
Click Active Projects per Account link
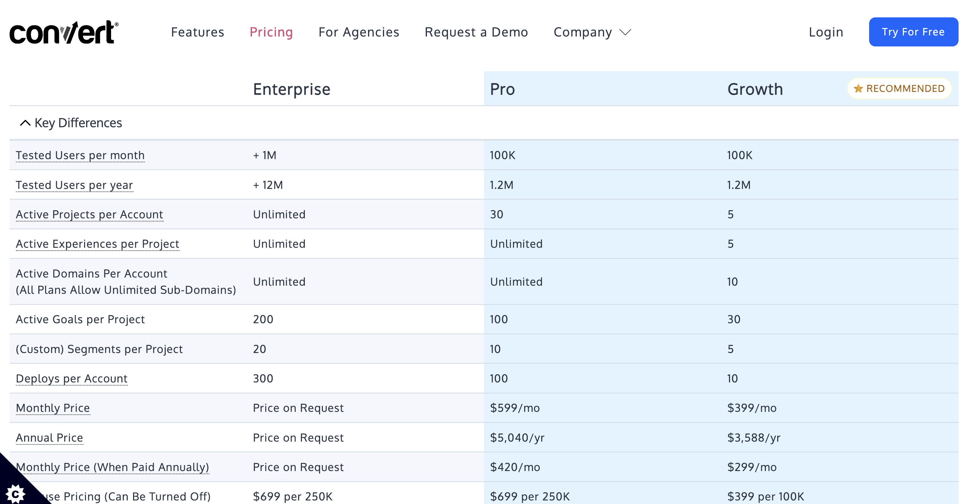[x=89, y=214]
